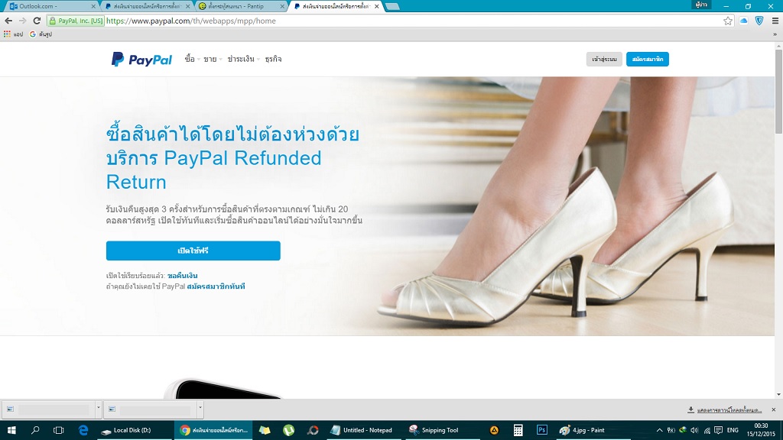
Task: Click the browser forward arrow
Action: click(22, 21)
